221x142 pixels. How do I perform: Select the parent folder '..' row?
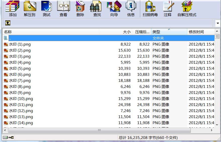tap(109, 38)
